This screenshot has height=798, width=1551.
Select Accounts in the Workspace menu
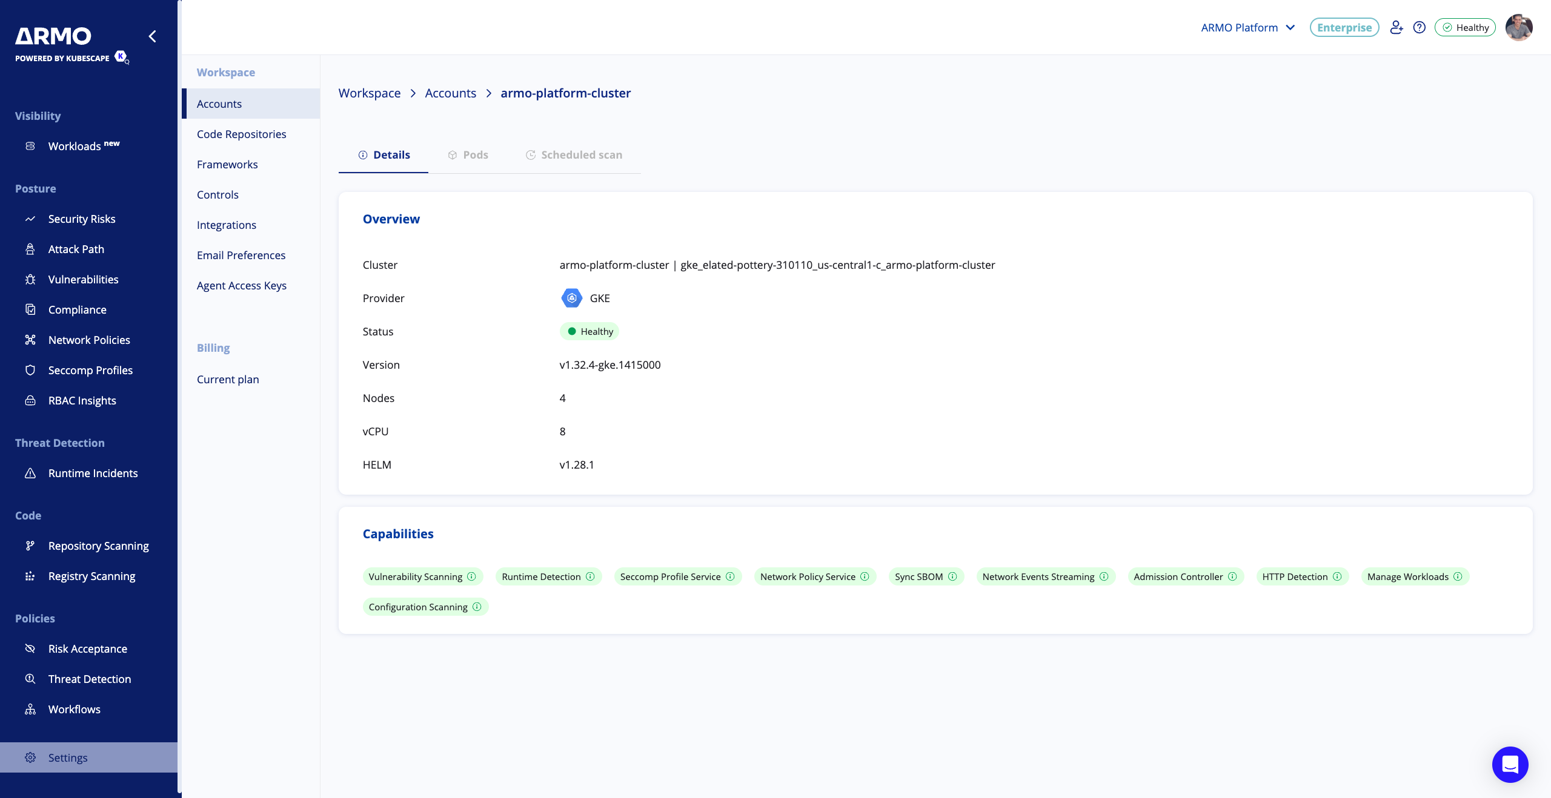pos(251,104)
